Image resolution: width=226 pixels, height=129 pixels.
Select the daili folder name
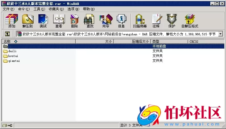click(12, 51)
